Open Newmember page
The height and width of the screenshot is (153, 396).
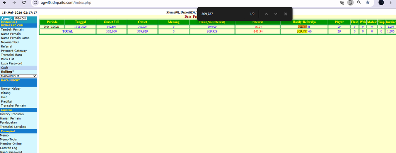pyautogui.click(x=10, y=42)
